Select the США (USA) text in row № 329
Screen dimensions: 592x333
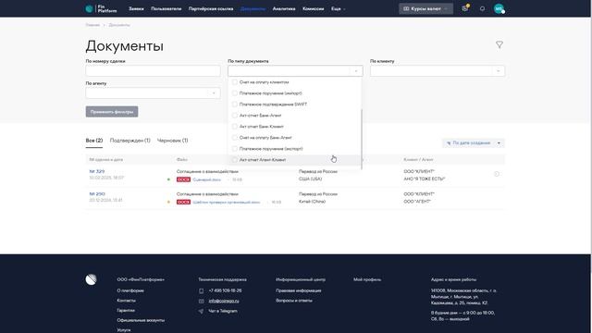[x=311, y=179]
